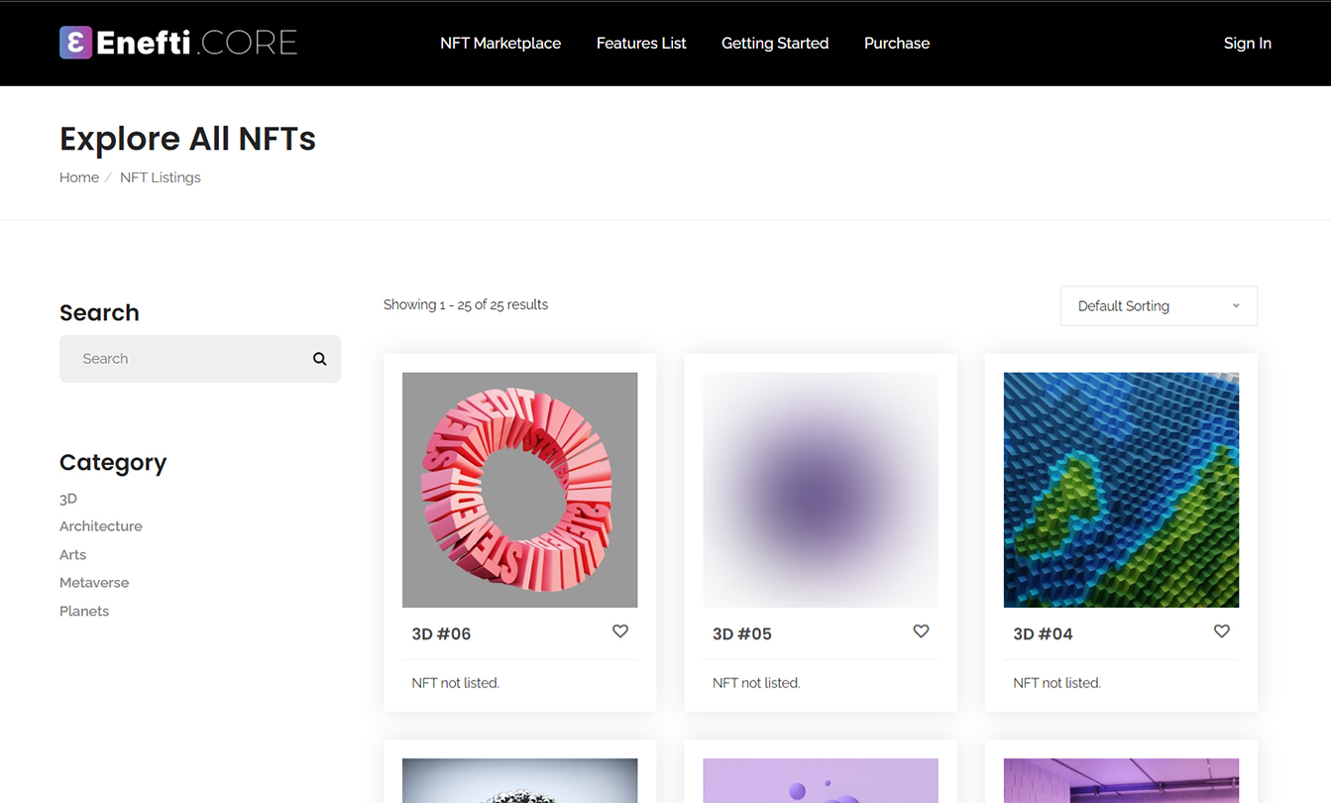Open the Default Sorting dropdown

[x=1159, y=306]
